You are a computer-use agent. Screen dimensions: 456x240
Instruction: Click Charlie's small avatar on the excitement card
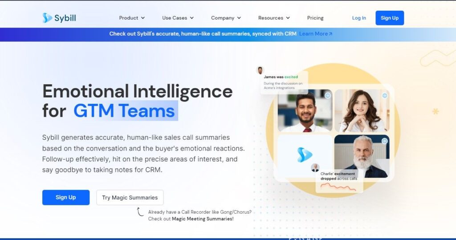[315, 167]
